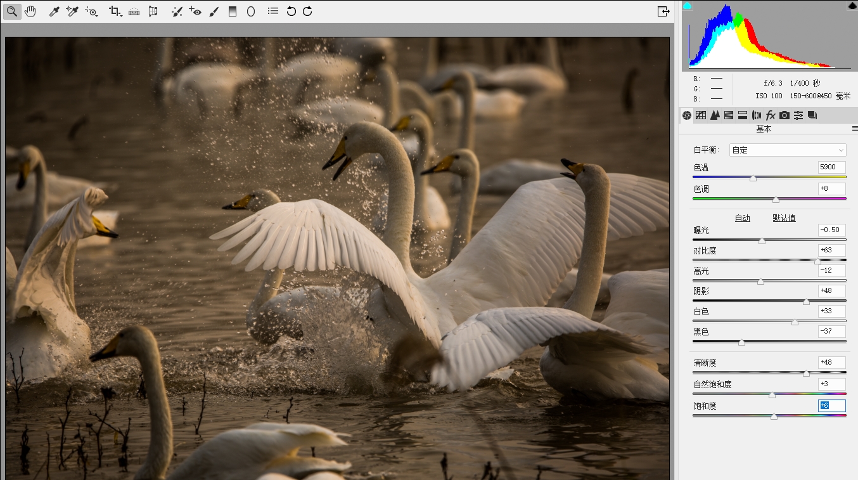Screen dimensions: 858x480
Task: Select the Straighten tool
Action: click(134, 11)
